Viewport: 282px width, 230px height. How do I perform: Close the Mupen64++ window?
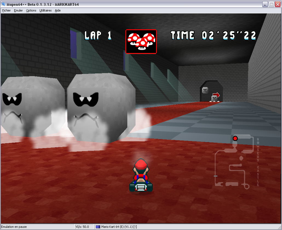pos(278,4)
